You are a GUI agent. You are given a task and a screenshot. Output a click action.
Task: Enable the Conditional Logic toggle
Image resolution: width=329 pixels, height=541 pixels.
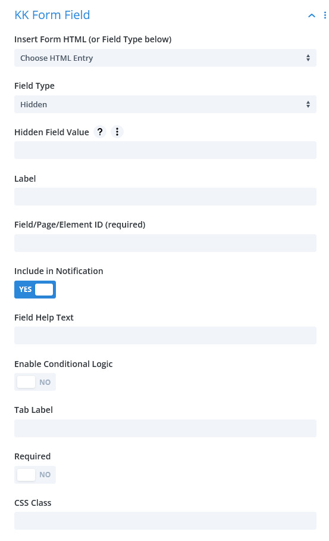(35, 383)
